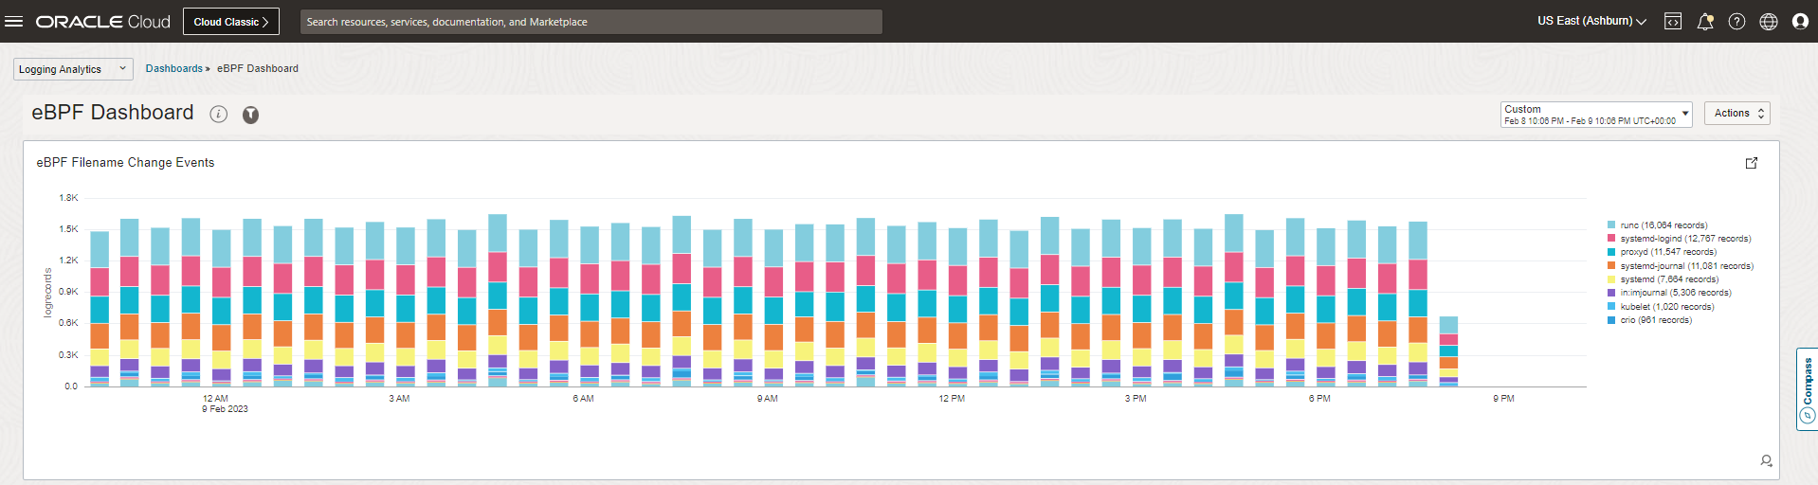Open the Logging Analytics dropdown
This screenshot has width=1818, height=485.
[x=73, y=69]
